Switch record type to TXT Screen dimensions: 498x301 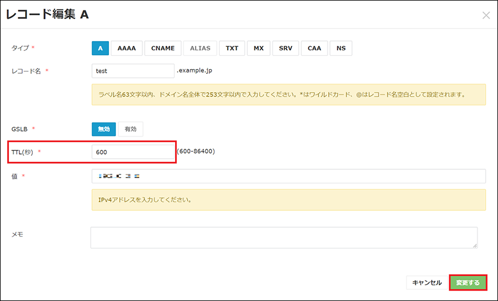(x=232, y=48)
